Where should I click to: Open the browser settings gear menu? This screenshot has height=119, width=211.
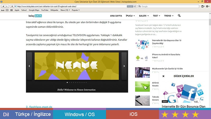[x=208, y=6]
